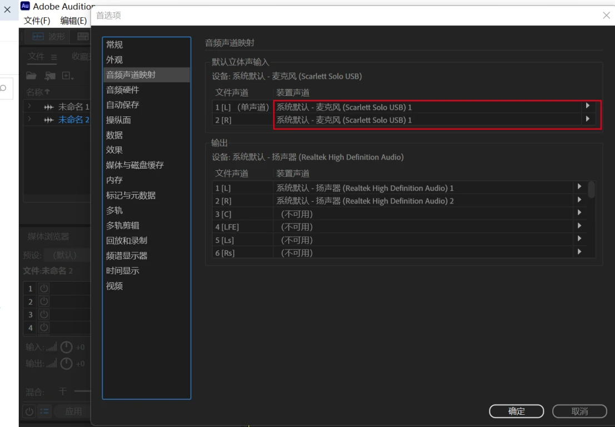Click the 应用 button in effects rack

[73, 411]
